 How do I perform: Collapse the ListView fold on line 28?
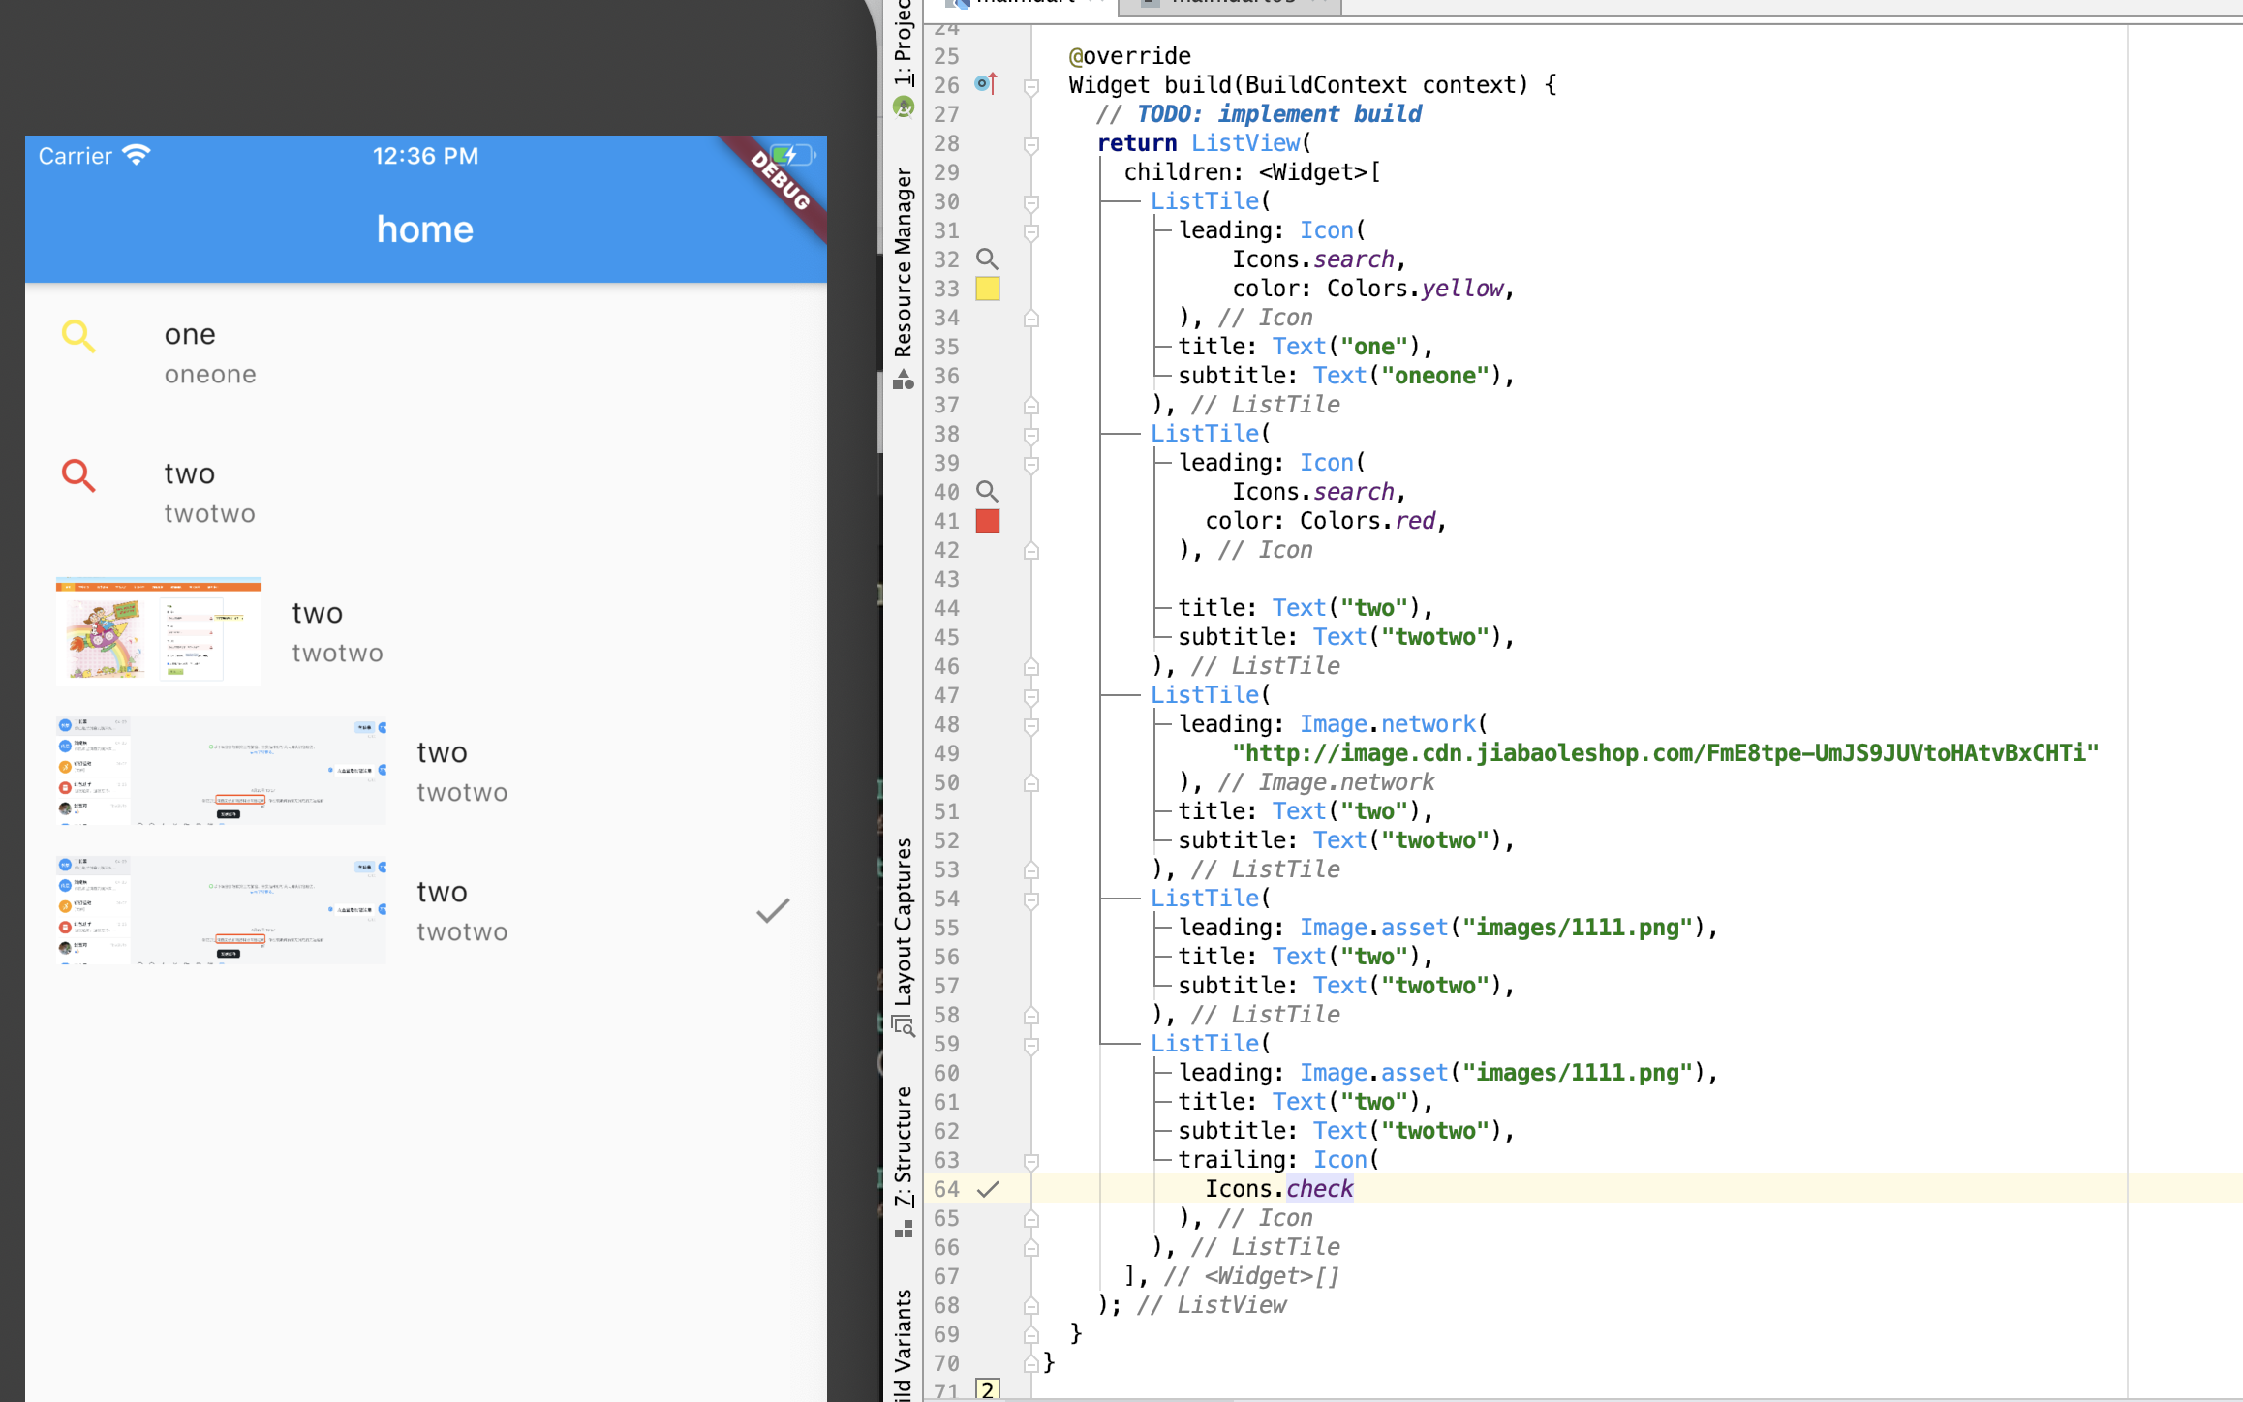tap(1031, 145)
